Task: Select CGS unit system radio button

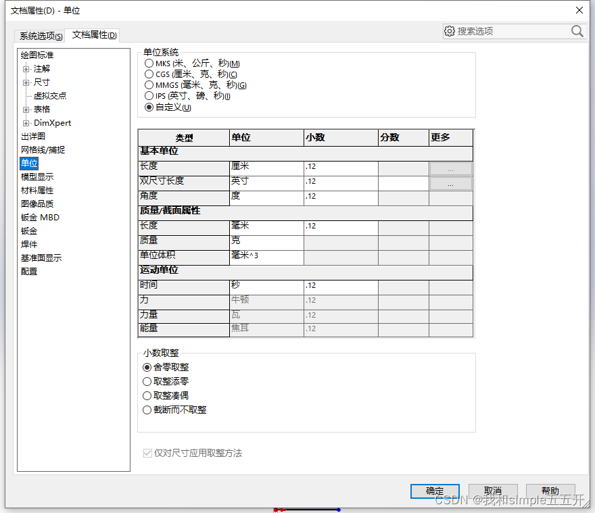Action: [149, 74]
